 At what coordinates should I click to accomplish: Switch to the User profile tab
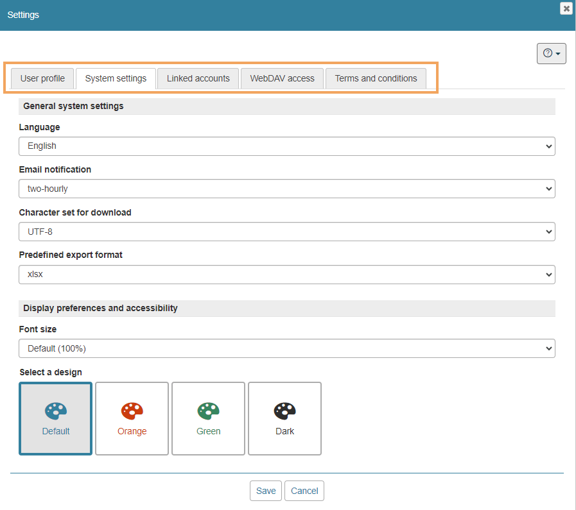pos(42,78)
